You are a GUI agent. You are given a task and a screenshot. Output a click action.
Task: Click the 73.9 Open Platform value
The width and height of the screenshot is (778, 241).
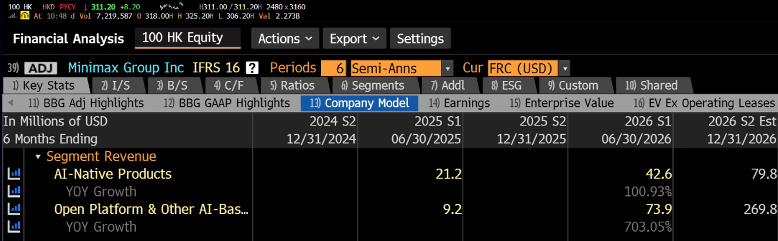659,209
